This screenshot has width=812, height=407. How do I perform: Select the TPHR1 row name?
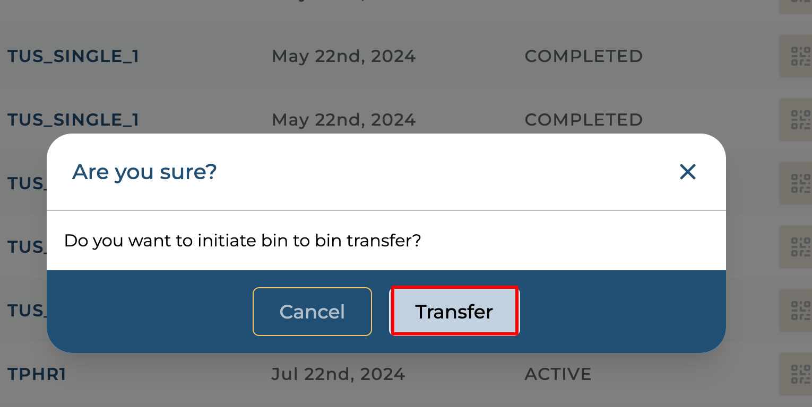point(37,374)
